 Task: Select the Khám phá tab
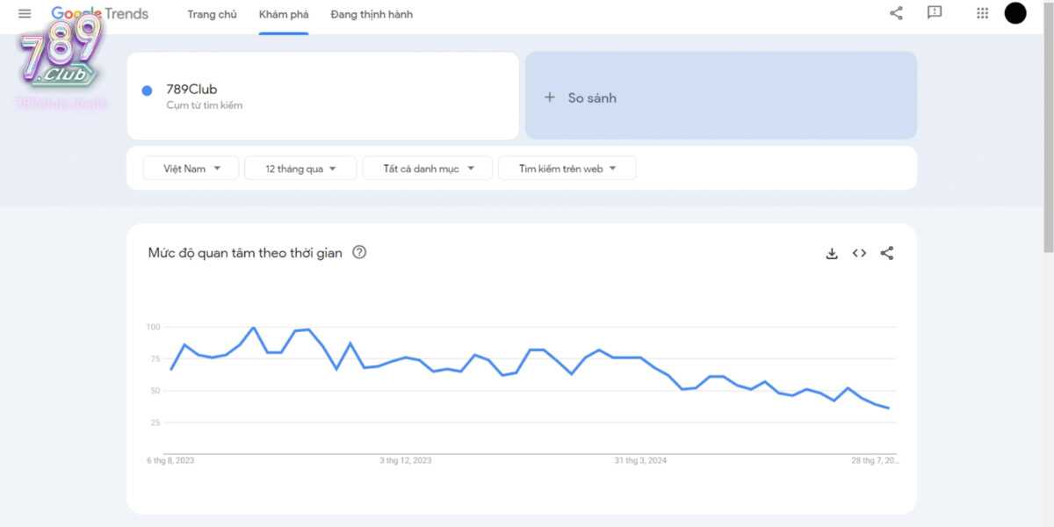(x=283, y=15)
